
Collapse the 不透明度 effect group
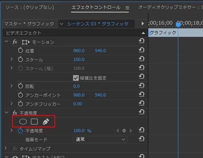point(7,113)
